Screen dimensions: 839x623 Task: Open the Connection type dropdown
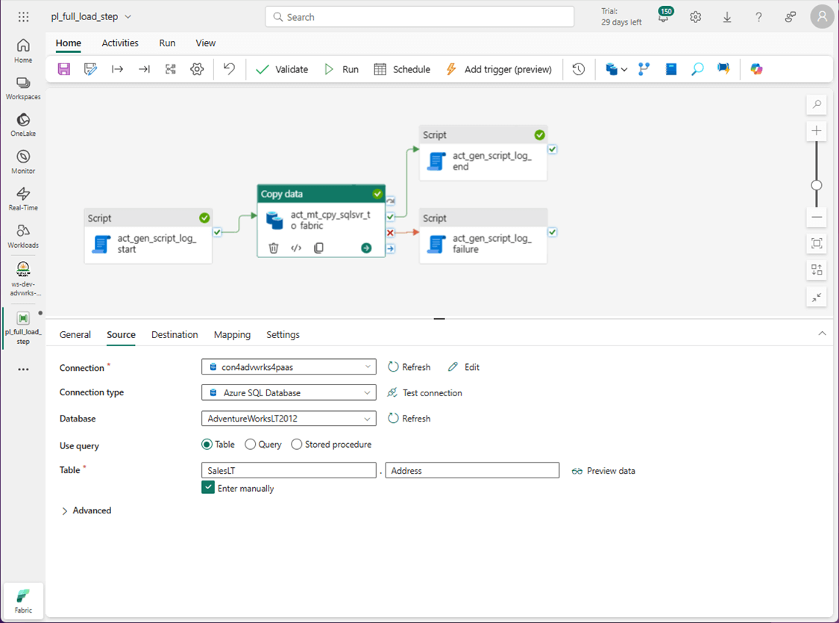289,392
